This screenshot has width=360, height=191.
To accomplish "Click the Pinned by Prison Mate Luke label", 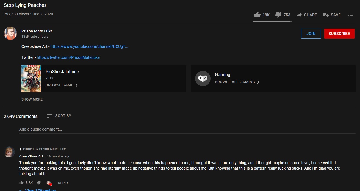I will [44, 149].
